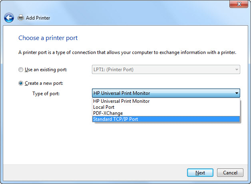Select the highlighted Standard TCP/IP Port option
The width and height of the screenshot is (251, 184).
(116, 119)
